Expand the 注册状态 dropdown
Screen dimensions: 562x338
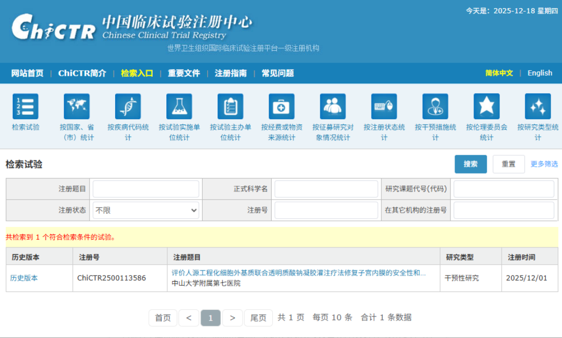point(146,210)
